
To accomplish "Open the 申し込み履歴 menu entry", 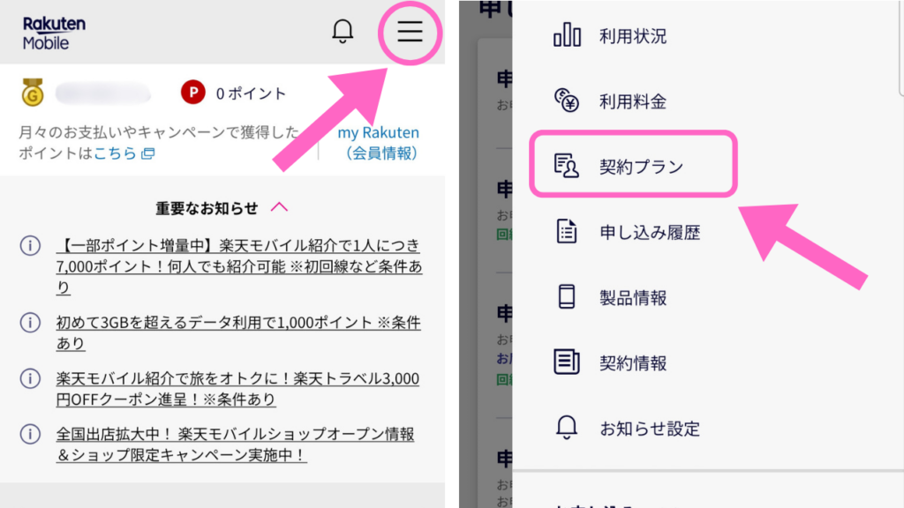I will (650, 232).
